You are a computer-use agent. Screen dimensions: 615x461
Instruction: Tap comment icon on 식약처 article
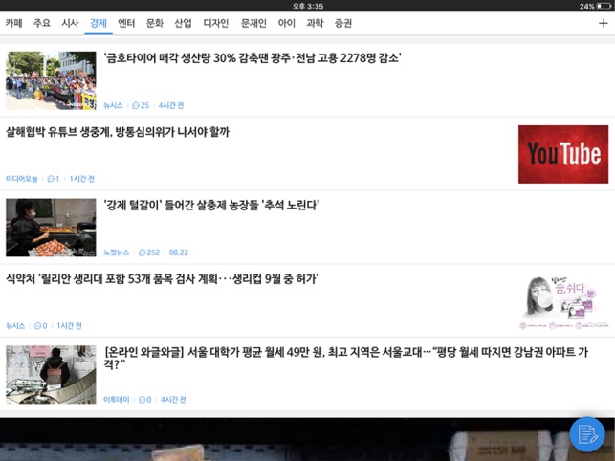pyautogui.click(x=37, y=326)
